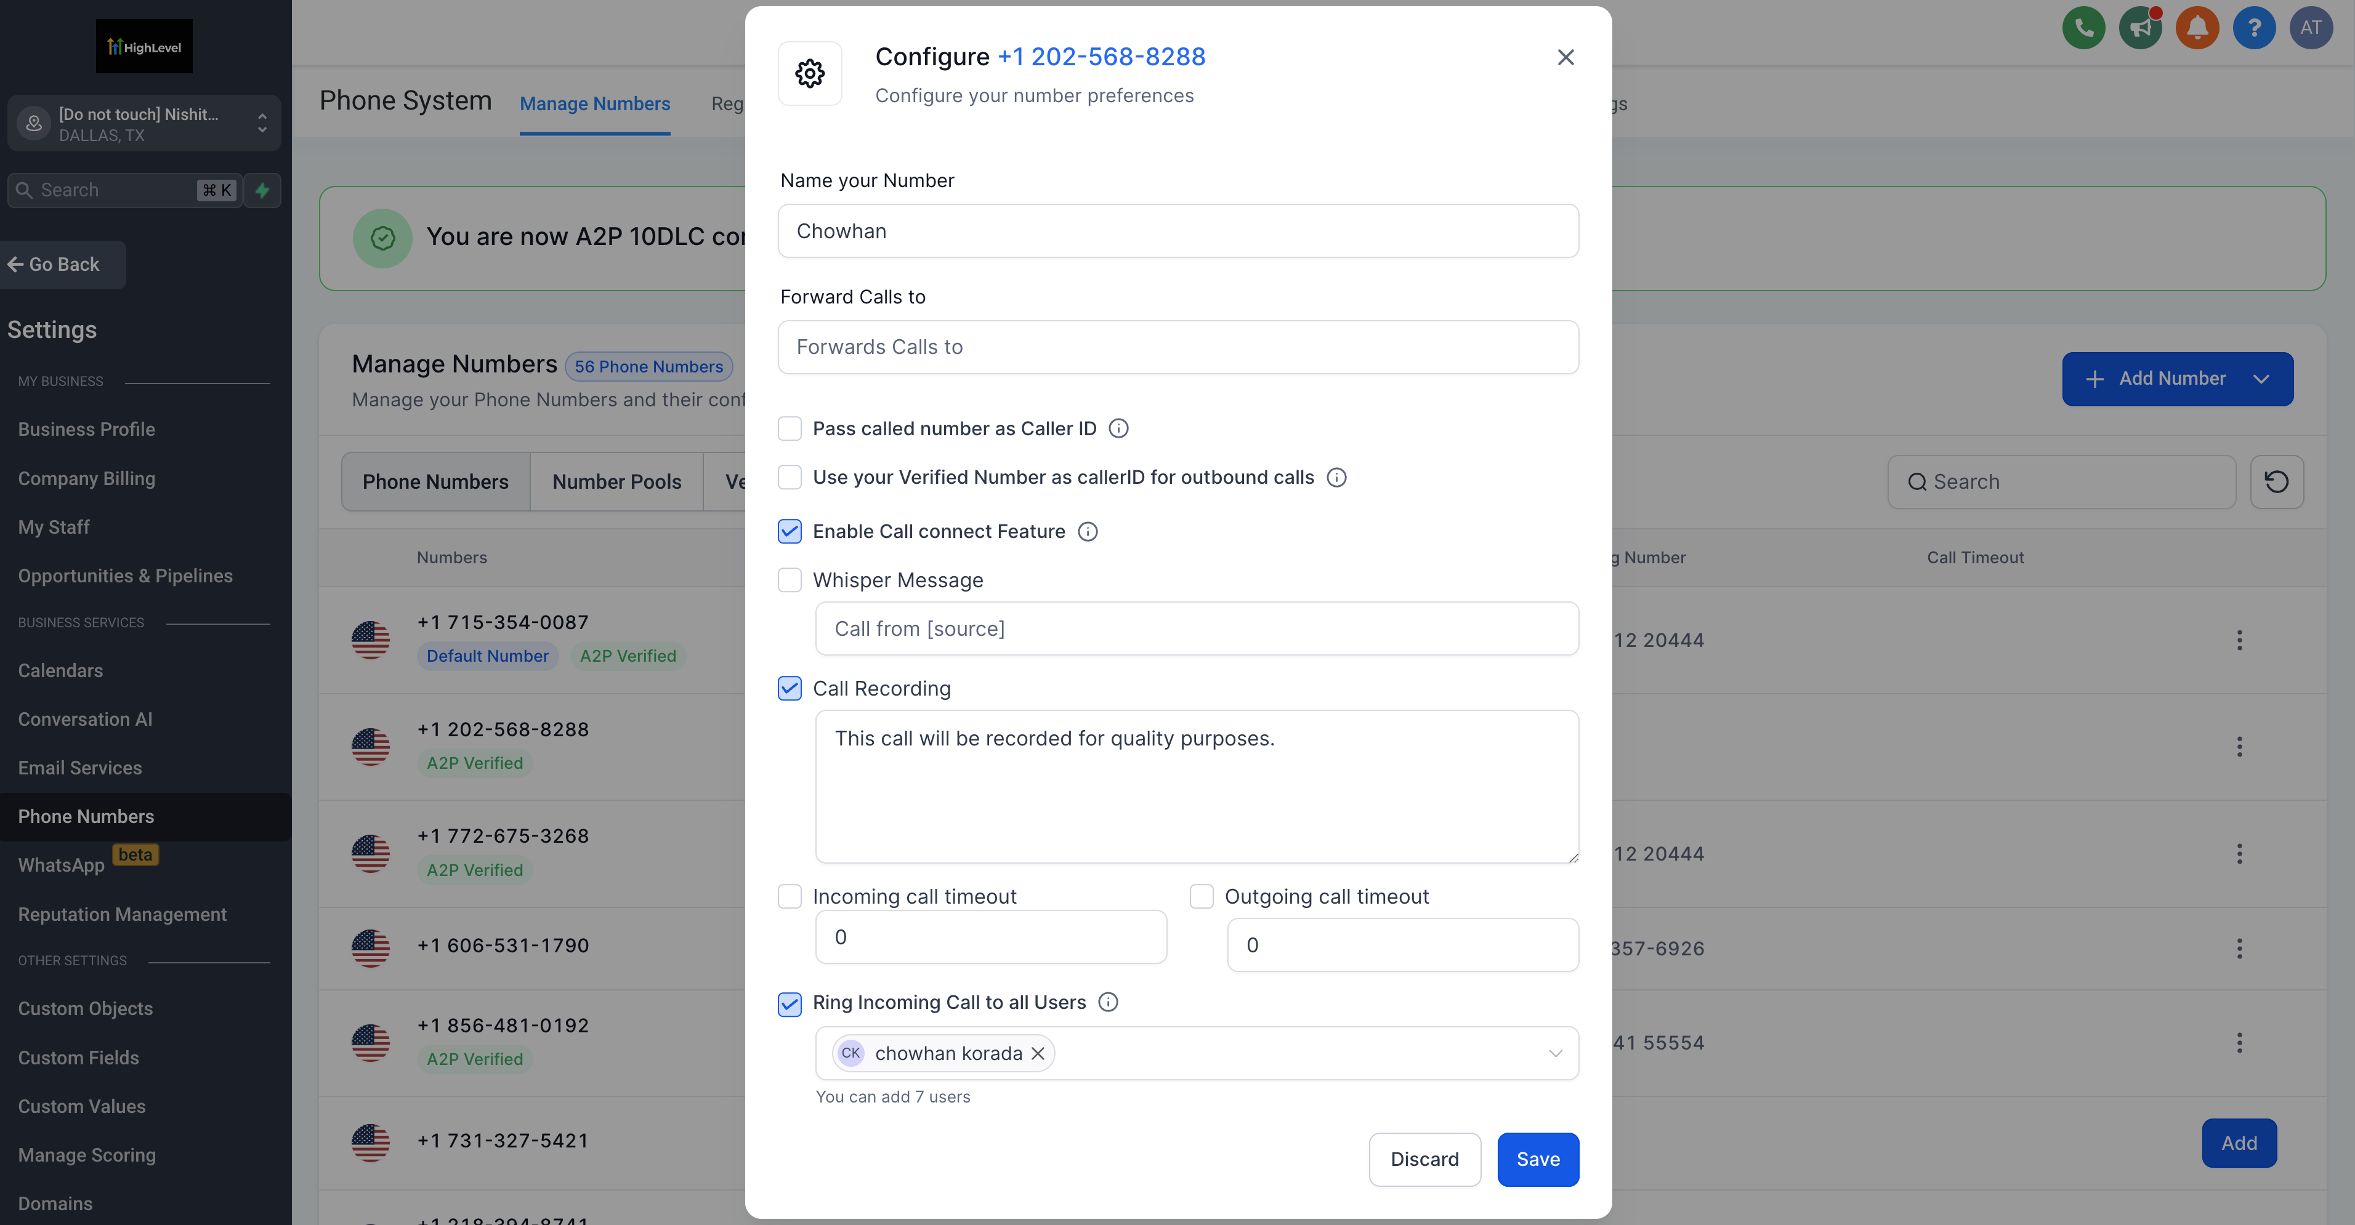2355x1225 pixels.
Task: Click the US flag for +1 715-354-0087
Action: click(370, 640)
